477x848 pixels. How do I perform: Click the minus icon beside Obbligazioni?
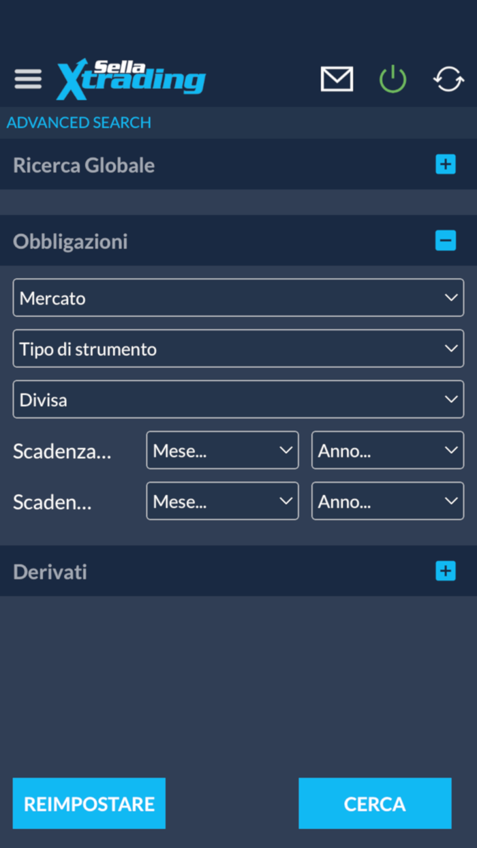[x=446, y=241]
